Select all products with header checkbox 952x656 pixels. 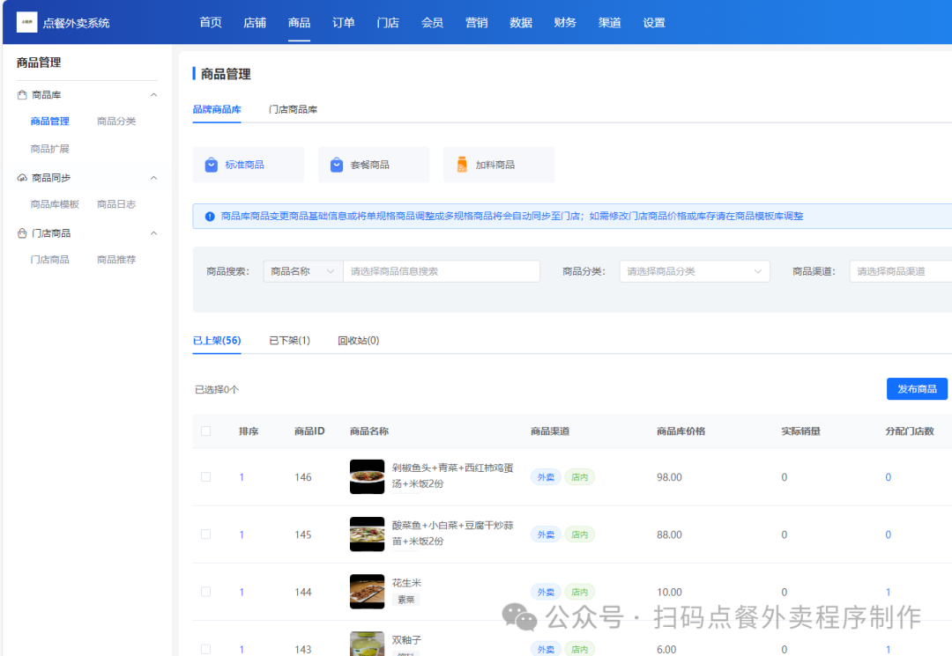[205, 431]
